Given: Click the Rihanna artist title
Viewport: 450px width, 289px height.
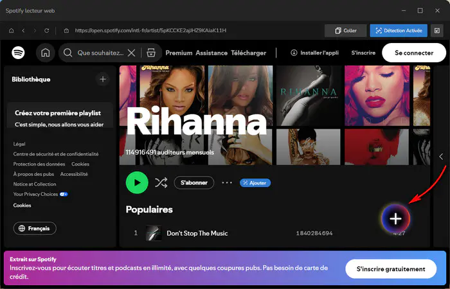Looking at the screenshot, I should (x=197, y=122).
